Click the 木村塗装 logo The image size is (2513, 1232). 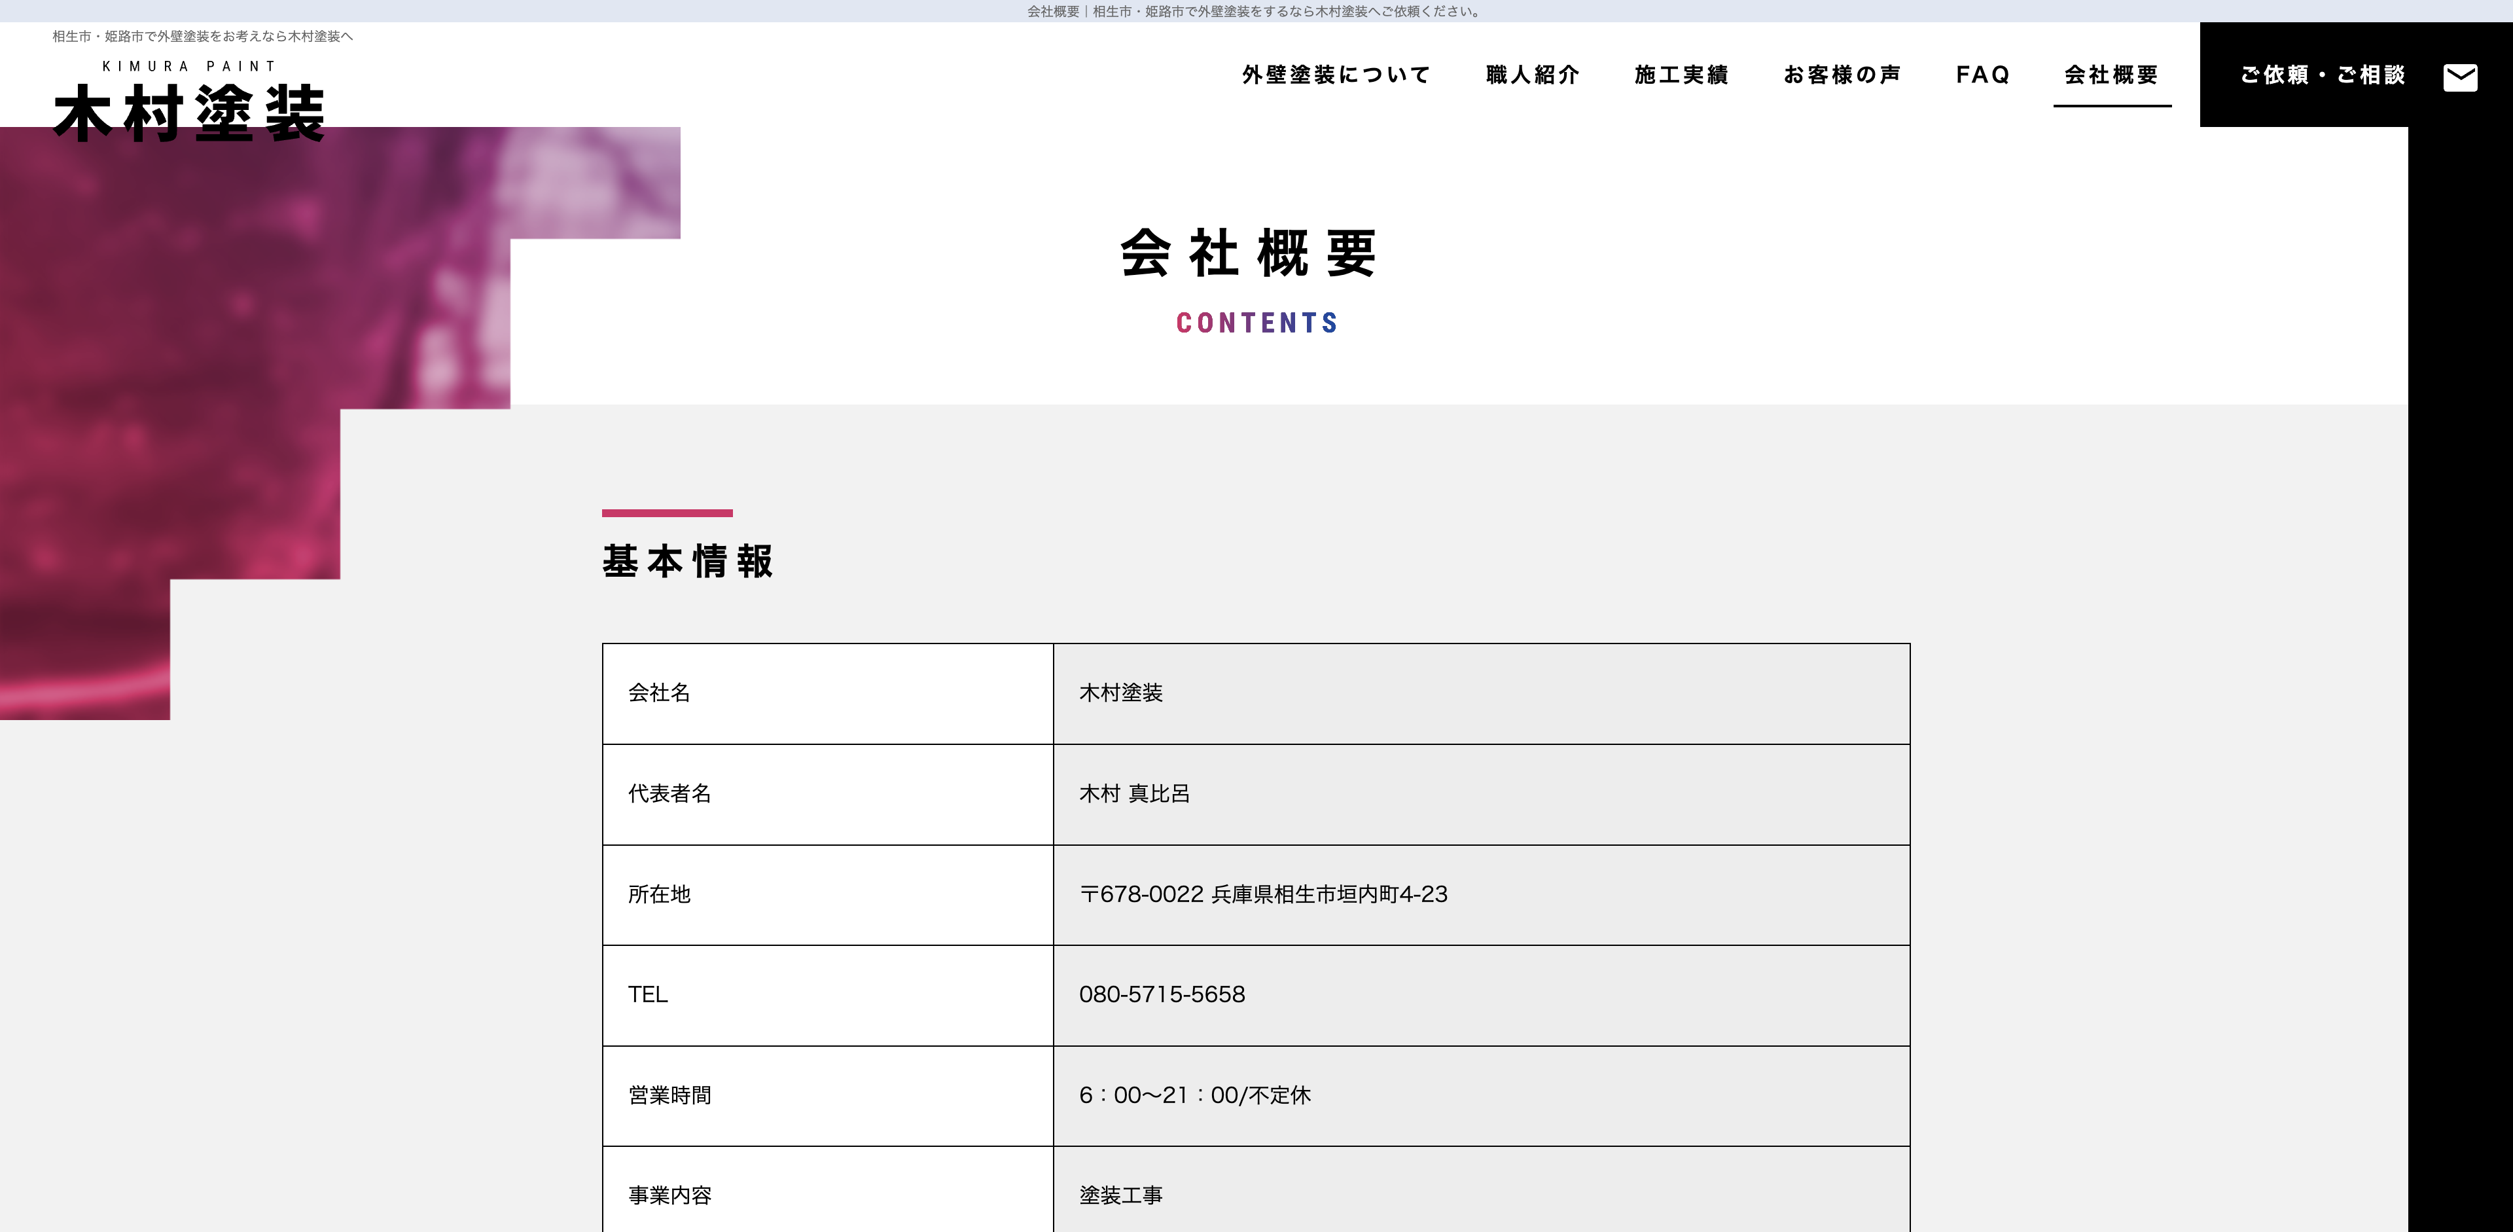189,113
